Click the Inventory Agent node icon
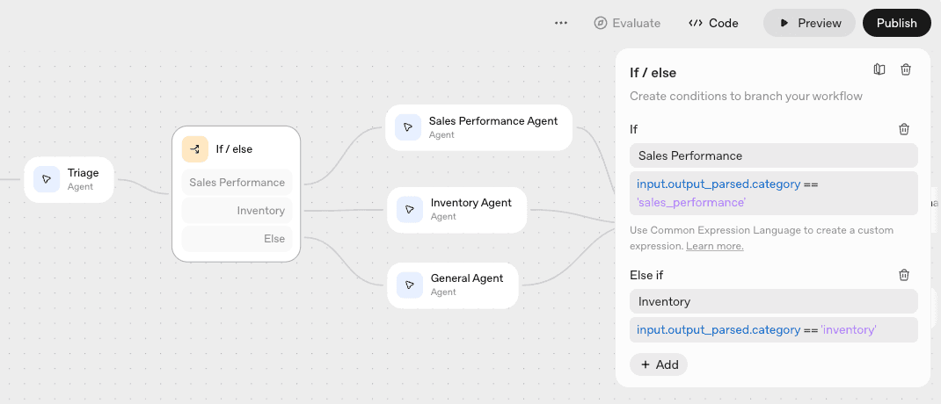The height and width of the screenshot is (404, 941). (409, 209)
